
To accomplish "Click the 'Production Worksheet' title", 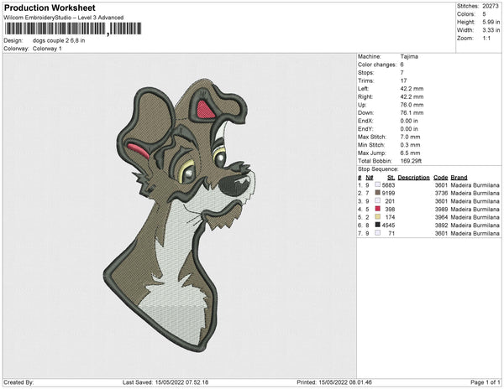I will pos(50,8).
